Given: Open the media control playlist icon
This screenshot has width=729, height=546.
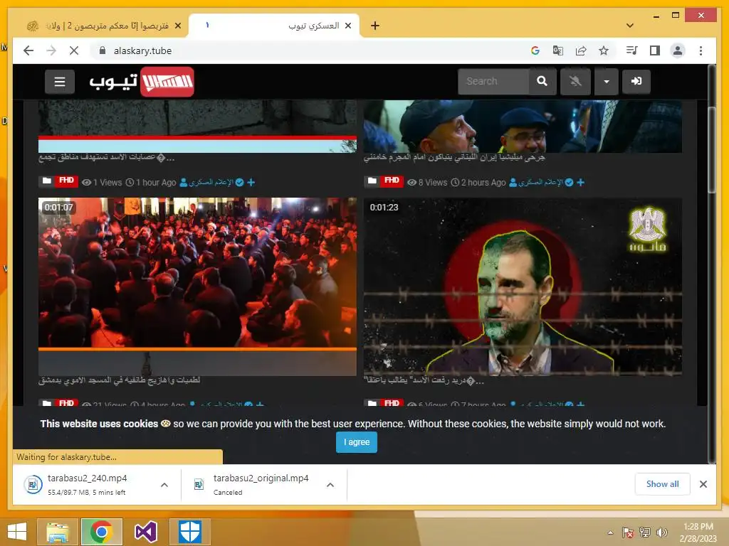Looking at the screenshot, I should (x=632, y=50).
